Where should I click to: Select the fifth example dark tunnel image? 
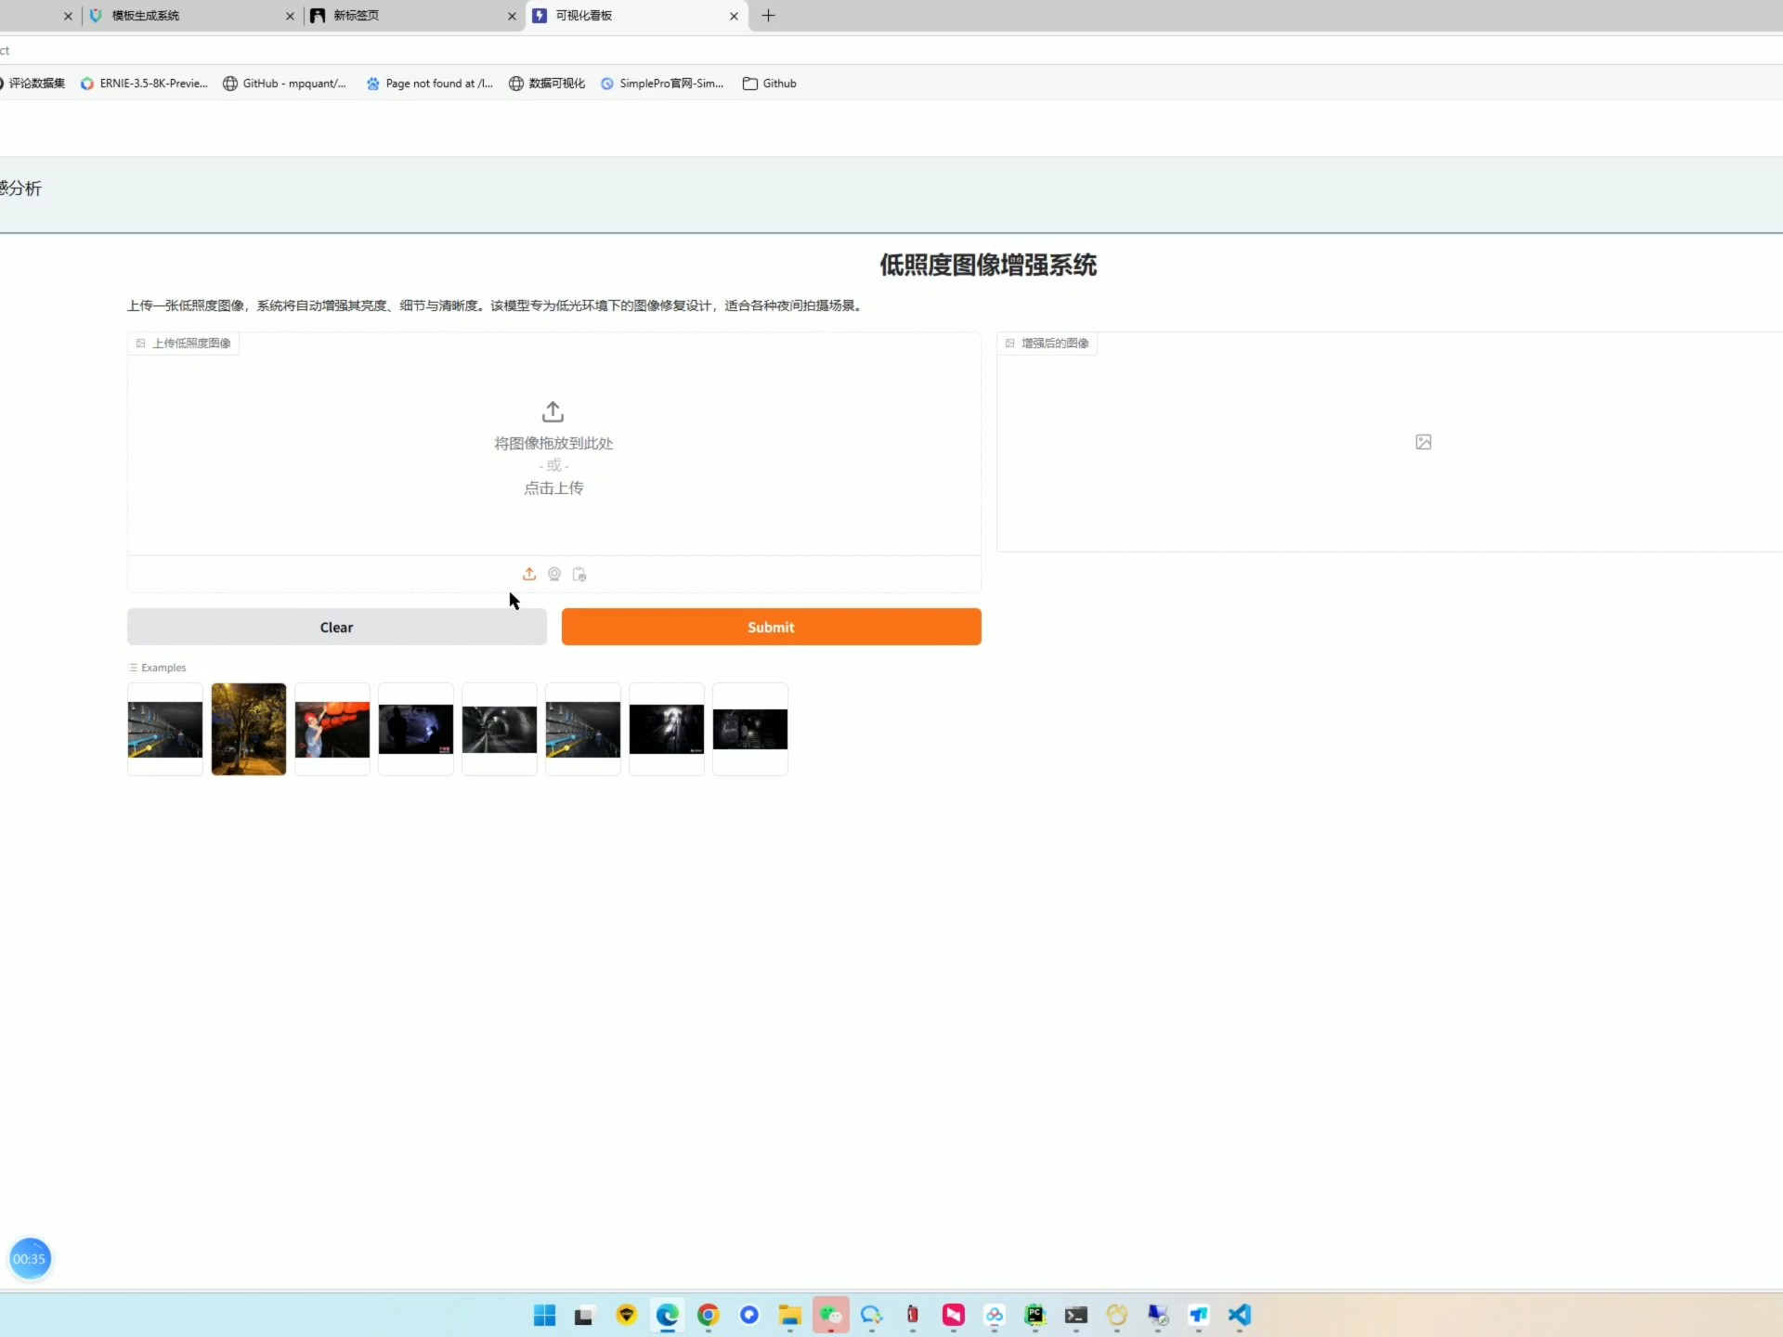[500, 729]
